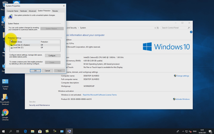Click refresh icon beside the address bar

click(x=158, y=28)
